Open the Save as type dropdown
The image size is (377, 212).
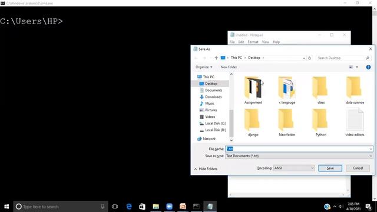point(299,156)
